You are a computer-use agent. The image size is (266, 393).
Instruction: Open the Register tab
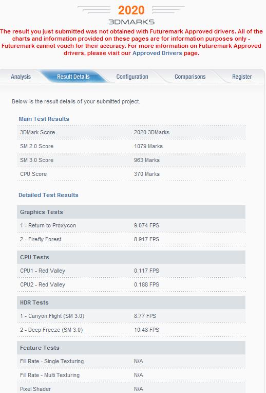pyautogui.click(x=242, y=77)
